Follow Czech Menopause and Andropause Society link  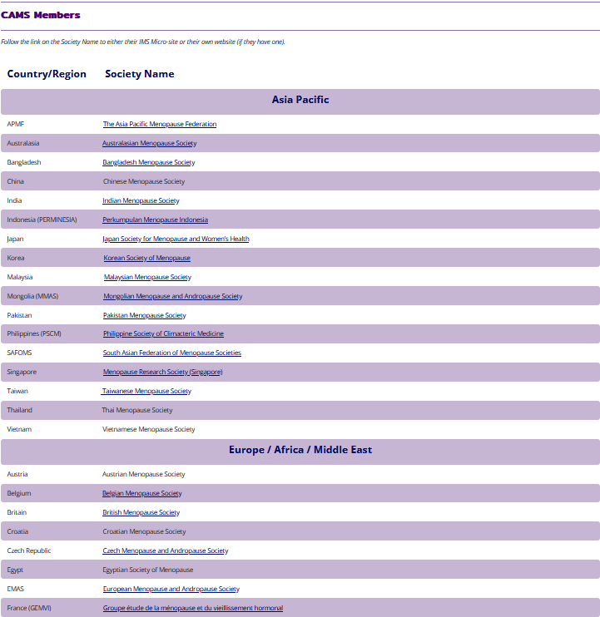[166, 550]
